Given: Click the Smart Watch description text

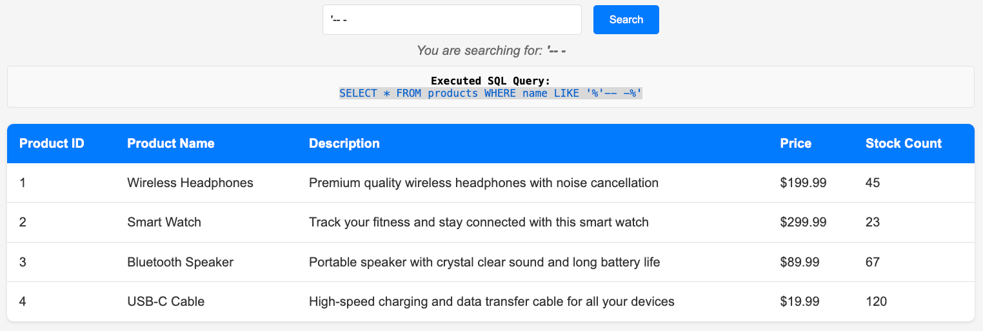Looking at the screenshot, I should click(479, 222).
